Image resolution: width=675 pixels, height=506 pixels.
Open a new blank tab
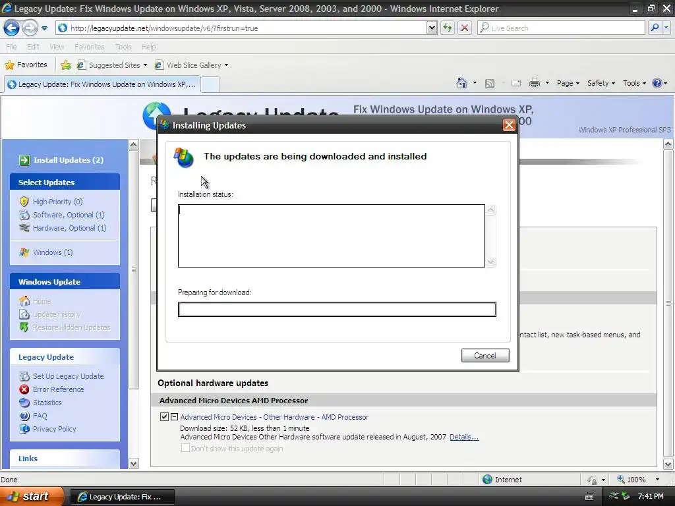[x=210, y=84]
